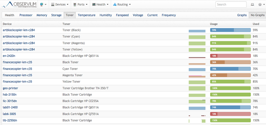This screenshot has width=266, height=125.
Task: Select the Toner tab
Action: (70, 15)
